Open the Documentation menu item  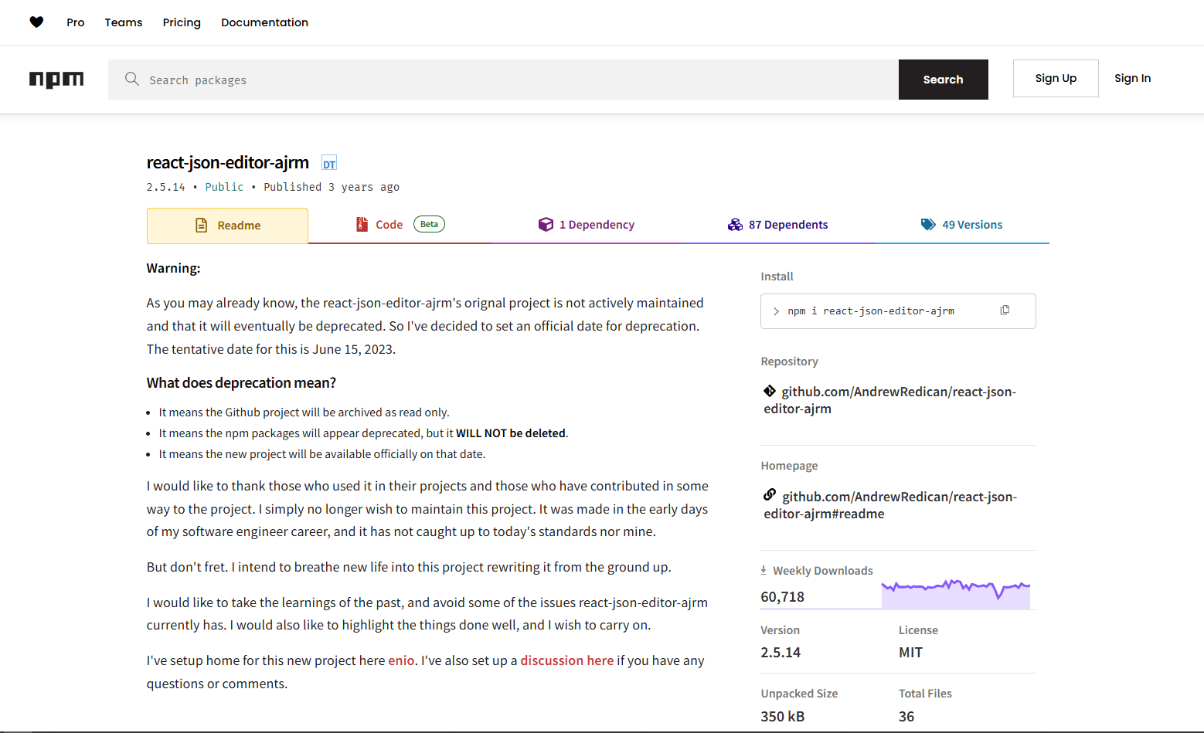[264, 22]
